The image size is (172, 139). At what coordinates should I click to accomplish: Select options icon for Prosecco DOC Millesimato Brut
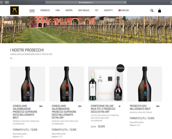tap(158, 106)
